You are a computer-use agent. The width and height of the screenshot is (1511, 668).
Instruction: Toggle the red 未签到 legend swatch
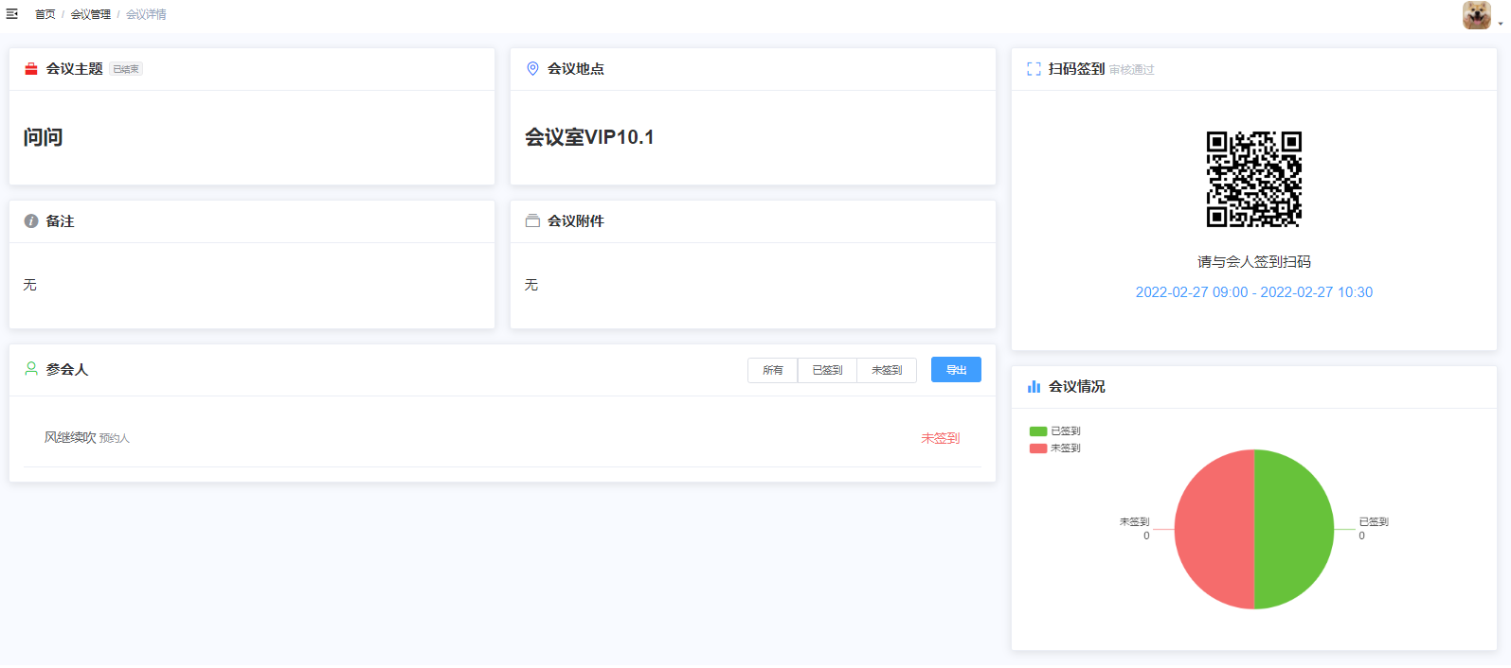1038,448
